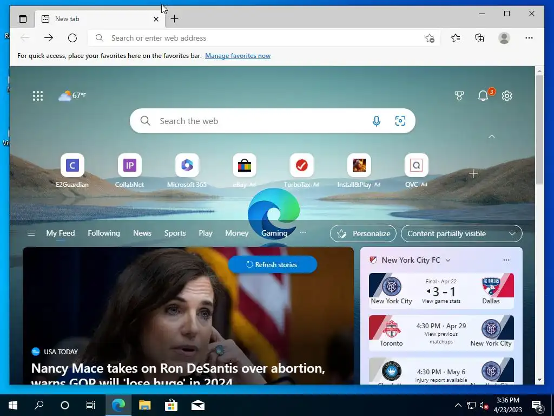The width and height of the screenshot is (554, 416).
Task: Open the Collections icon
Action: tap(479, 38)
